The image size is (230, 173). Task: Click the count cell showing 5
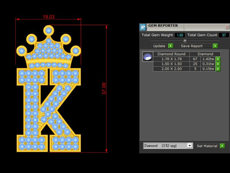tap(195, 69)
